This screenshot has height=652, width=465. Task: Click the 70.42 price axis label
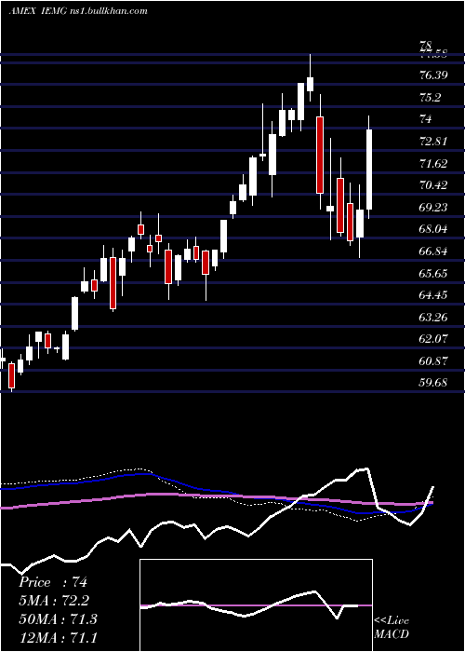(433, 185)
